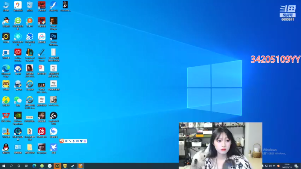
Task: Open Tencent QQ penguin shortcut
Action: (x=6, y=148)
